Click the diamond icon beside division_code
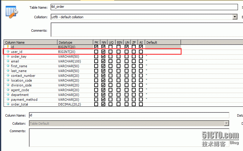 (x=8, y=85)
